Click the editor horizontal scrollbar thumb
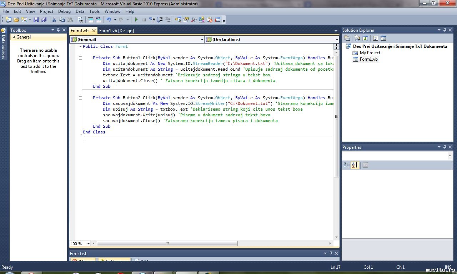The height and width of the screenshot is (274, 457). tap(167, 244)
